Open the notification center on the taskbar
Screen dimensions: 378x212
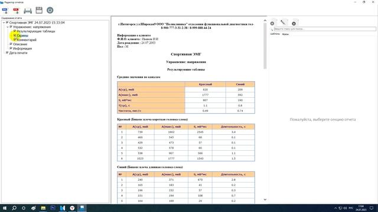pos(372,208)
